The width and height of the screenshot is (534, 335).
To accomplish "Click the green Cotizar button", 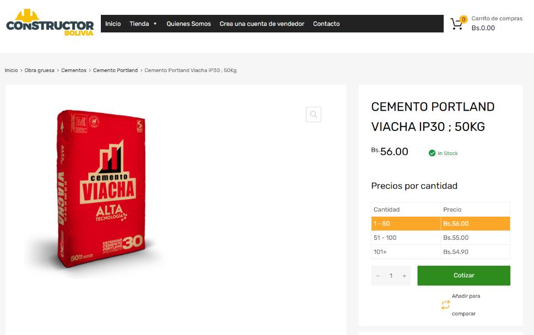I will 464,276.
